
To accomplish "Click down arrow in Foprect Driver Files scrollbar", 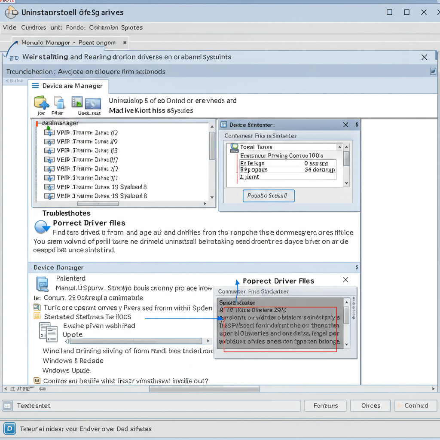I will [347, 344].
